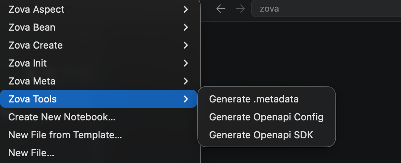Expand chevron next to Zova Create
This screenshot has height=163, width=401.
(186, 45)
